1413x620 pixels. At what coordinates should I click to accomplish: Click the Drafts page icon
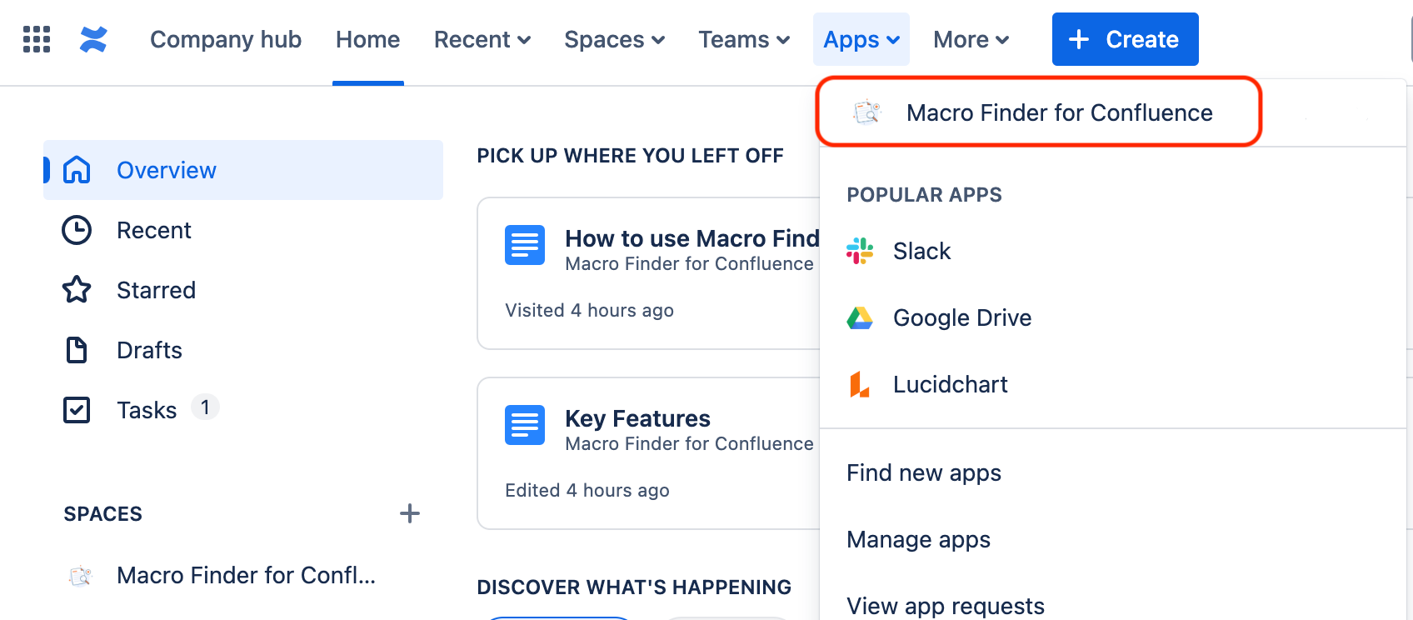coord(77,350)
